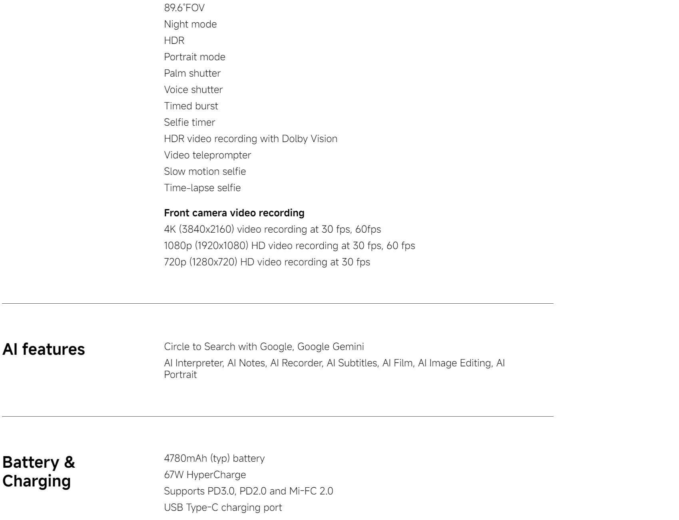Image resolution: width=679 pixels, height=520 pixels.
Task: Click the HDR feature line
Action: [x=174, y=41]
